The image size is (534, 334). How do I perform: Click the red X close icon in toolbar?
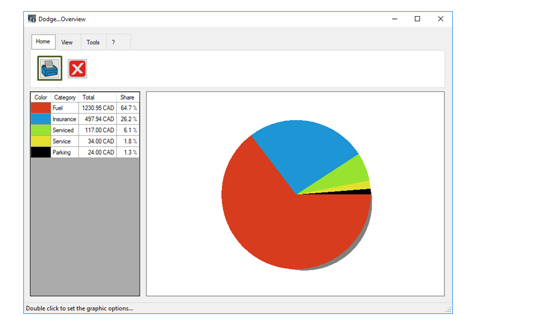pyautogui.click(x=77, y=68)
